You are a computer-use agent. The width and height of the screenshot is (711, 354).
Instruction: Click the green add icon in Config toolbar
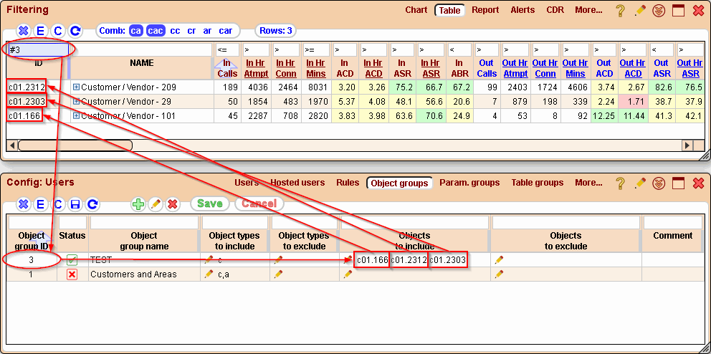click(x=138, y=204)
